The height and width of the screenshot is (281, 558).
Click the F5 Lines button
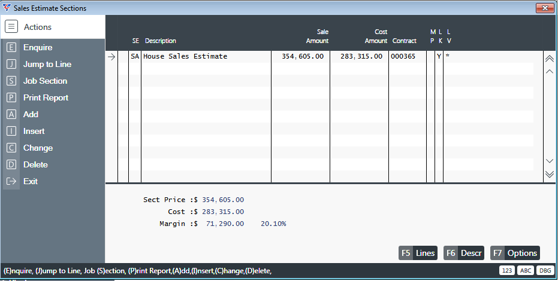[x=418, y=253]
